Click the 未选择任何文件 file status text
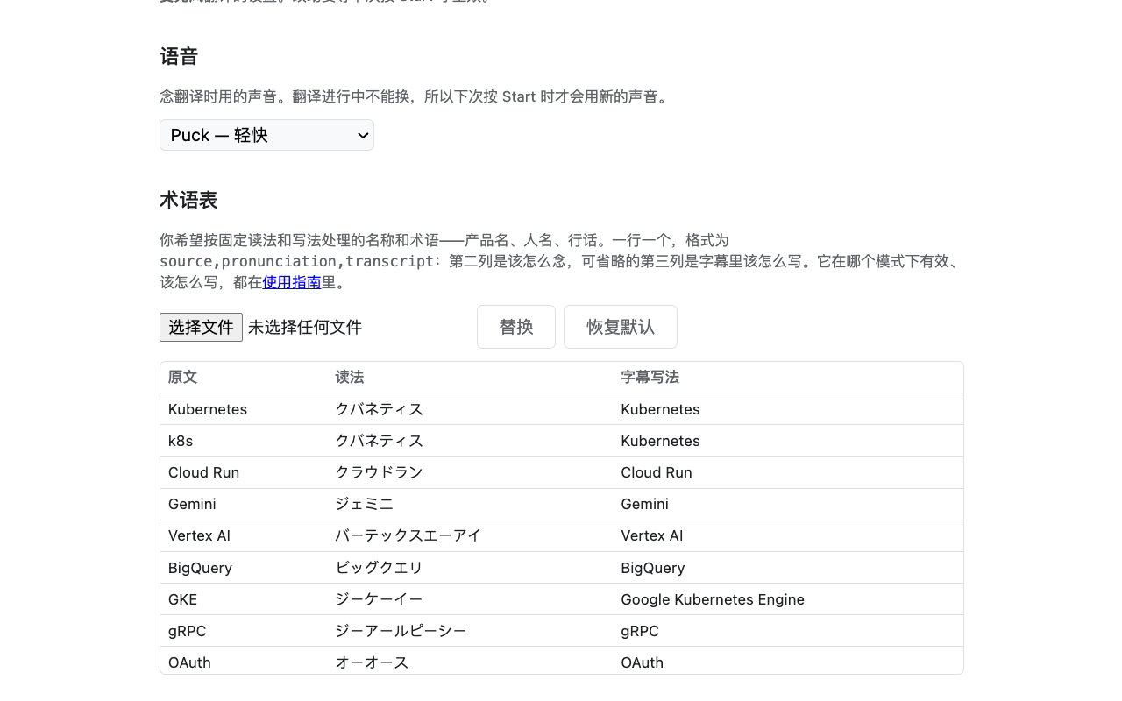This screenshot has width=1122, height=701. coord(305,327)
